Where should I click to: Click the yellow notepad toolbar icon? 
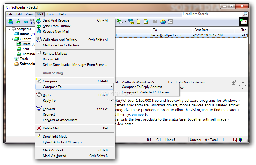[x=138, y=22]
